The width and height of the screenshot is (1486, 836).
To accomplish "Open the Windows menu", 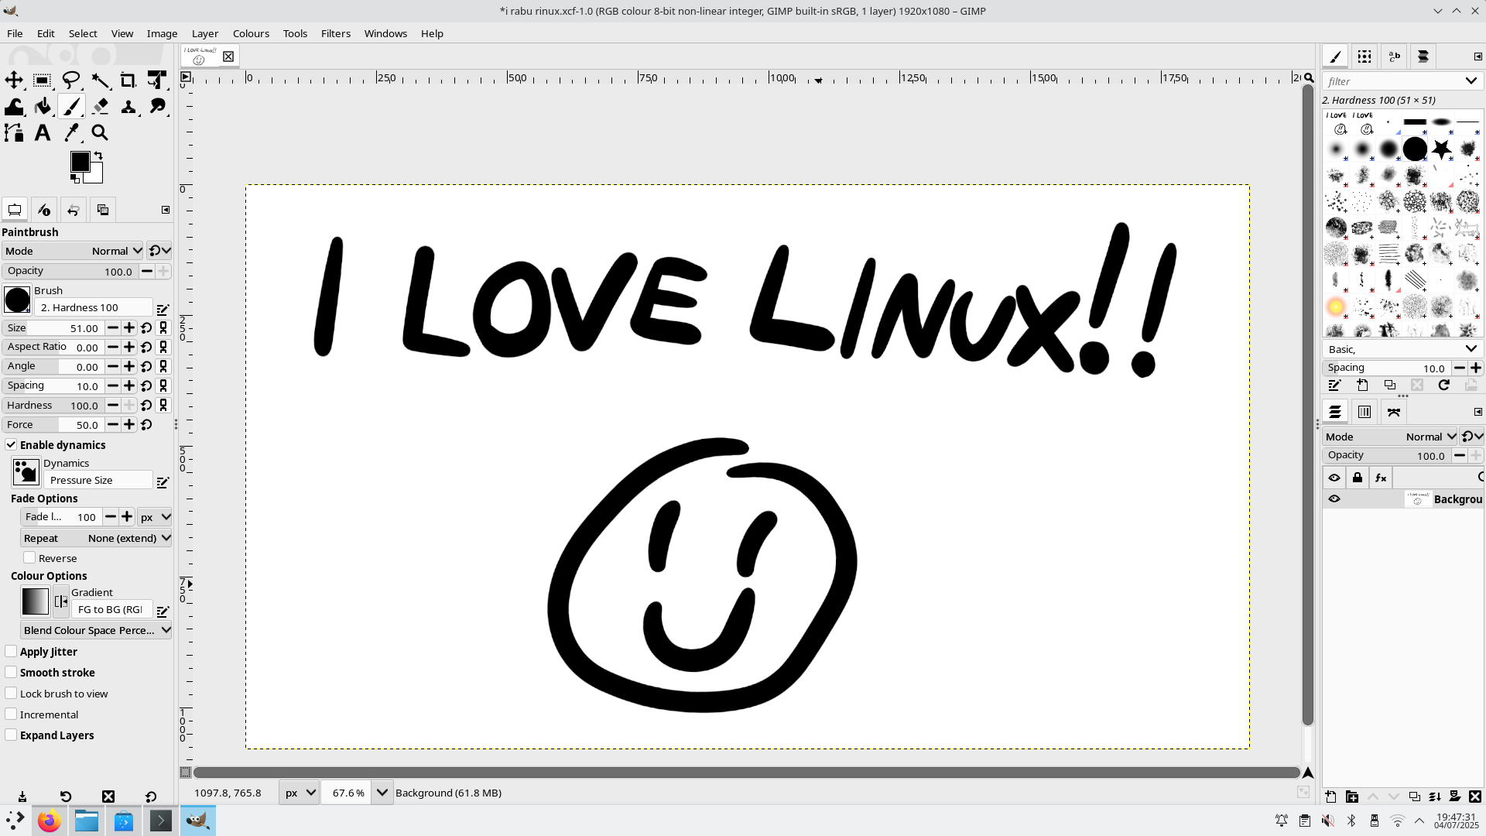I will coord(385,33).
